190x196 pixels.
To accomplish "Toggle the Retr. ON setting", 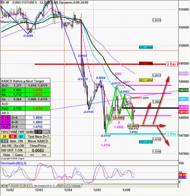I will pyautogui.click(x=16, y=141).
